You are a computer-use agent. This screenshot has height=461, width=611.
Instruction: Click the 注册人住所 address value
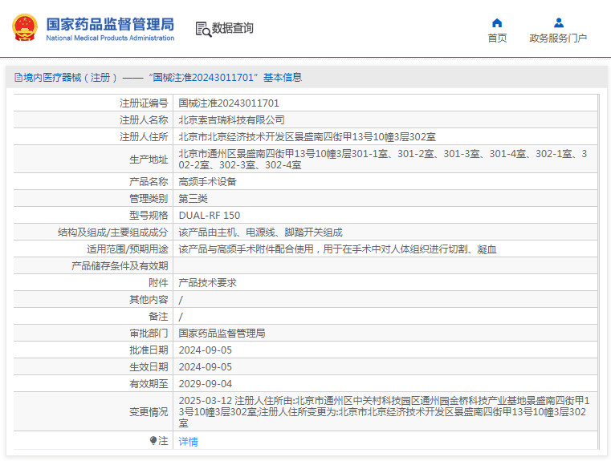307,137
